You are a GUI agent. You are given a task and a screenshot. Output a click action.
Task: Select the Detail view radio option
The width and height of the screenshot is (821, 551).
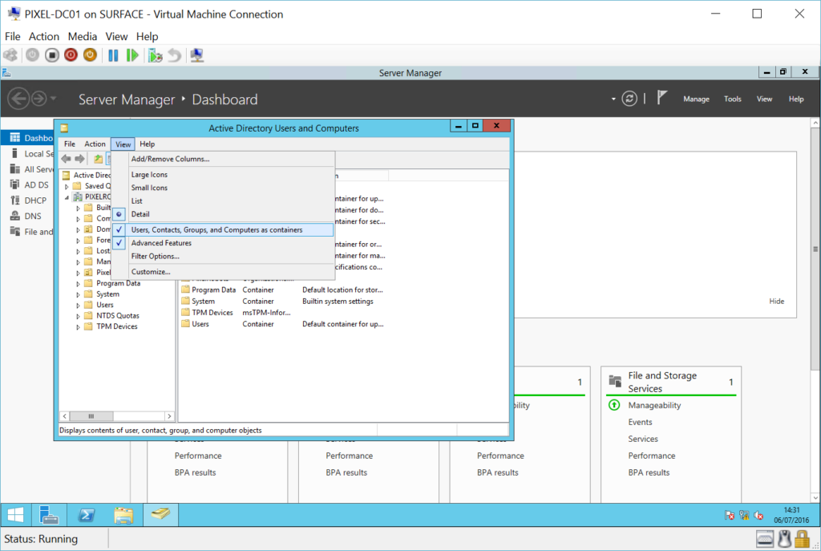(140, 214)
